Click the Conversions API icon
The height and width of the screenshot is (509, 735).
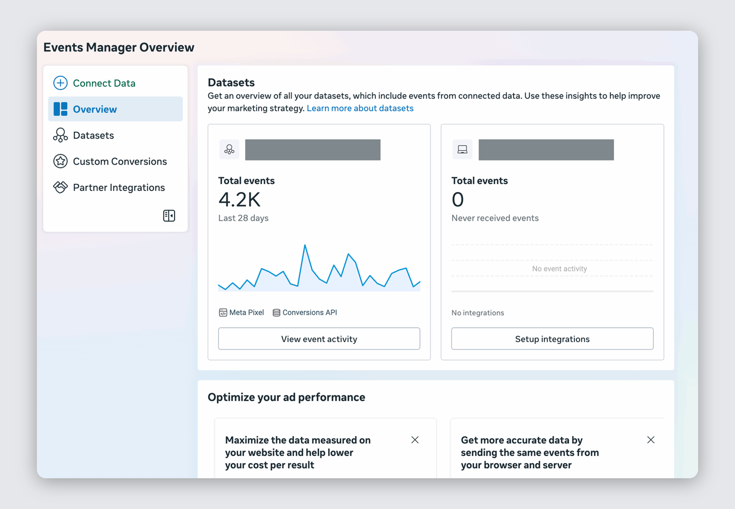click(x=276, y=313)
